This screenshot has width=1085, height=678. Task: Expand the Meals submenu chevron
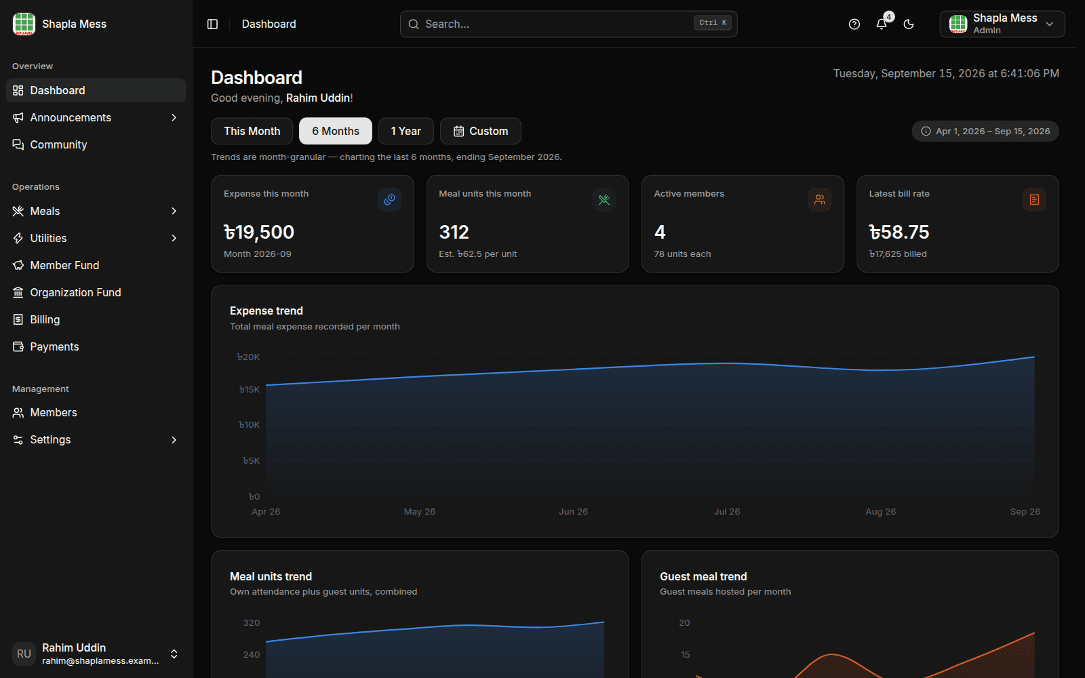[x=174, y=211]
